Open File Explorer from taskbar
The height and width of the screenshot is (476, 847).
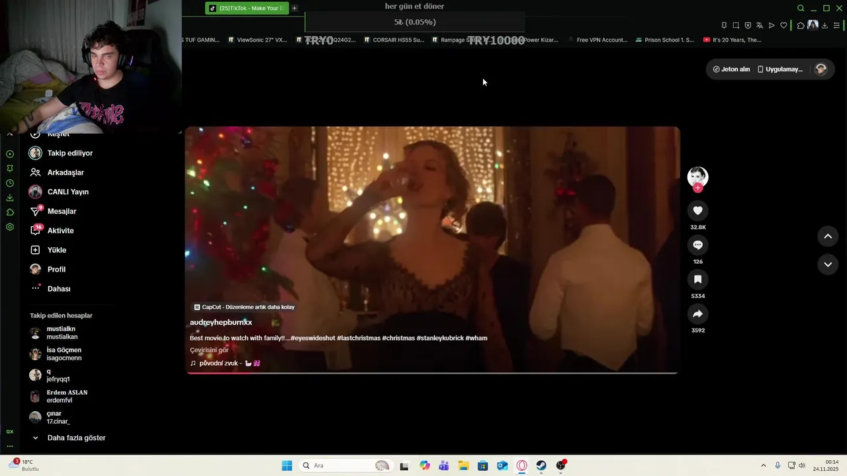click(463, 465)
